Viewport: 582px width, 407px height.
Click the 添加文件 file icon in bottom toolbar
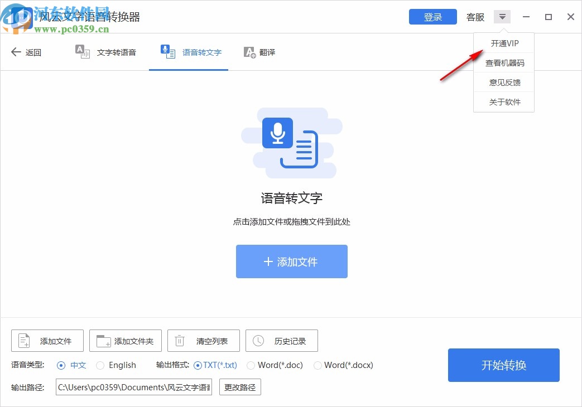pos(23,340)
